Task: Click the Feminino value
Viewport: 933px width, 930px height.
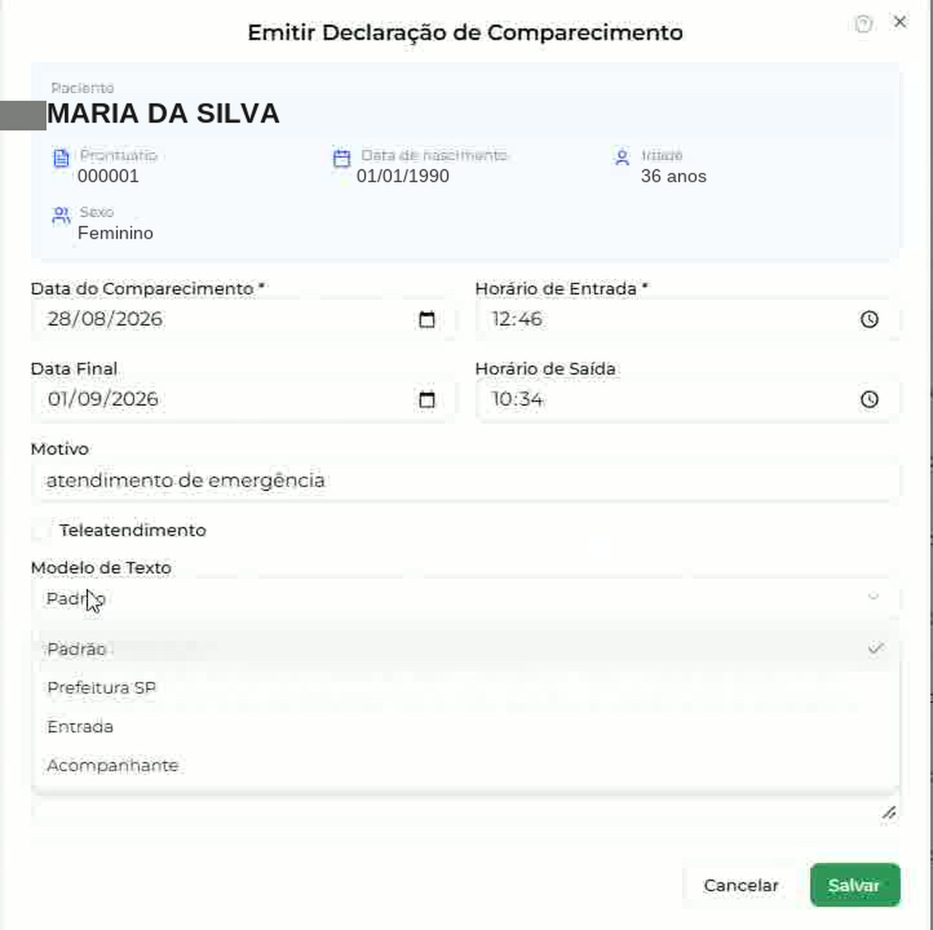Action: 115,233
